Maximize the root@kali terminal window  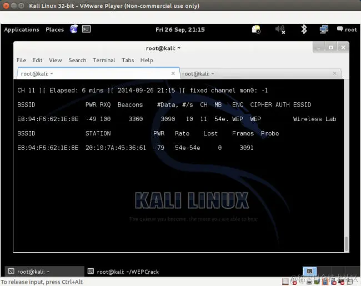click(x=331, y=48)
